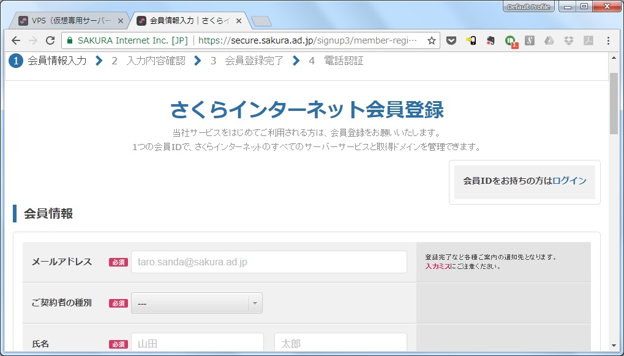Image resolution: width=624 pixels, height=356 pixels.
Task: Switch to the VPS（仮想専用サーバー tab
Action: (69, 21)
